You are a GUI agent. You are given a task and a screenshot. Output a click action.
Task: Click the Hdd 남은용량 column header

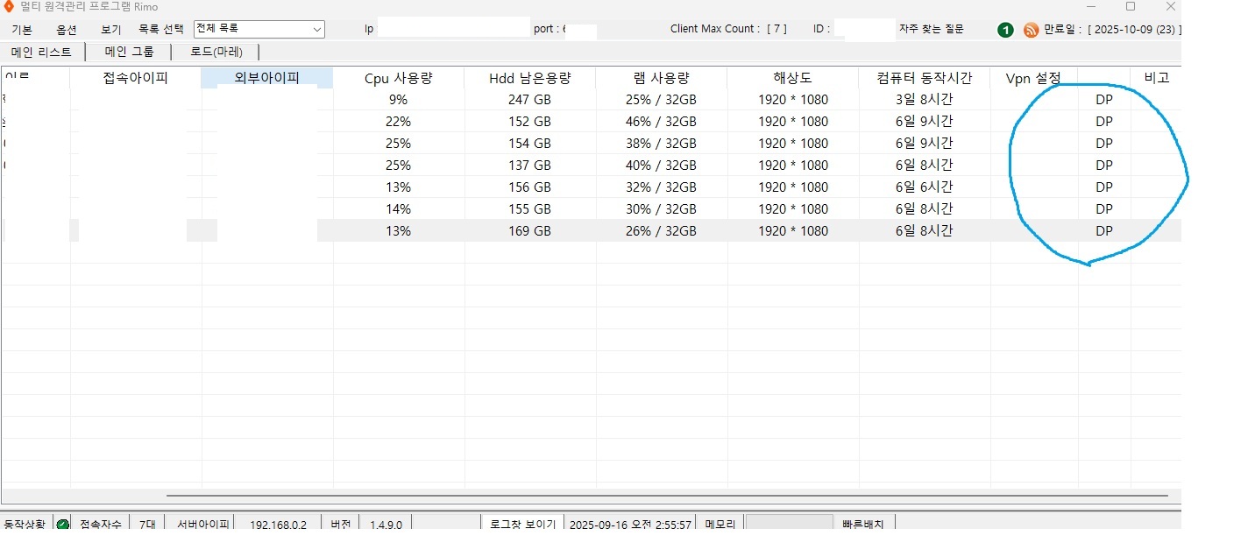point(529,78)
